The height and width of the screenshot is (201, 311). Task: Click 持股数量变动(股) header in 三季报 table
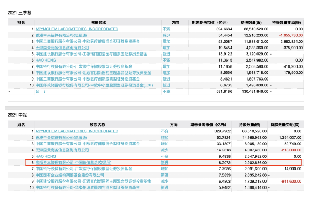(x=286, y=23)
